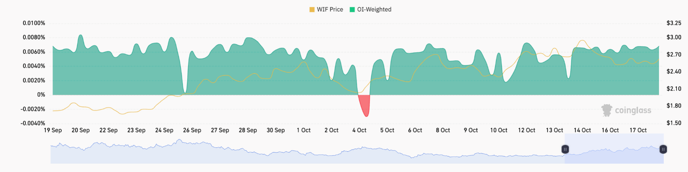
Task: Click the 0.0100% left axis label
Action: tap(34, 23)
